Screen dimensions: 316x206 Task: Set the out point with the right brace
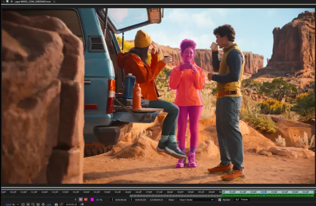[131, 199]
